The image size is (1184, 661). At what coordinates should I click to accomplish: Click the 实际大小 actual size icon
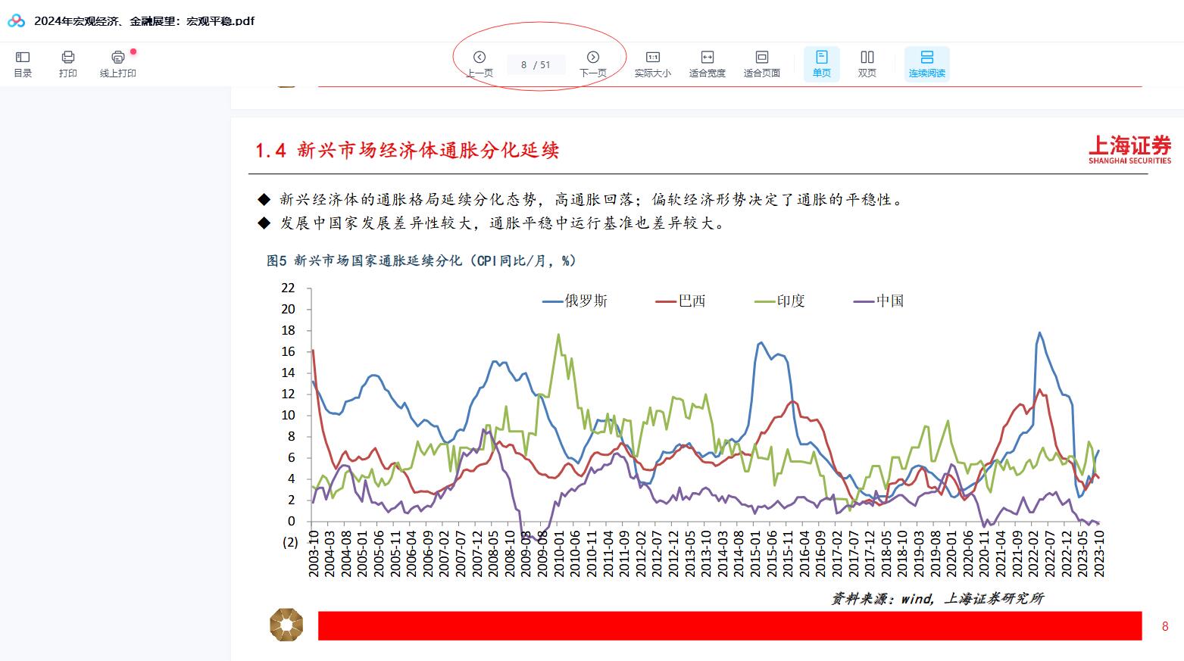[x=653, y=64]
